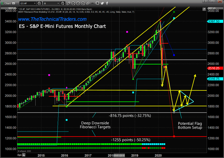
Task: Open the chat bubble icon
Action: tap(97, 3)
